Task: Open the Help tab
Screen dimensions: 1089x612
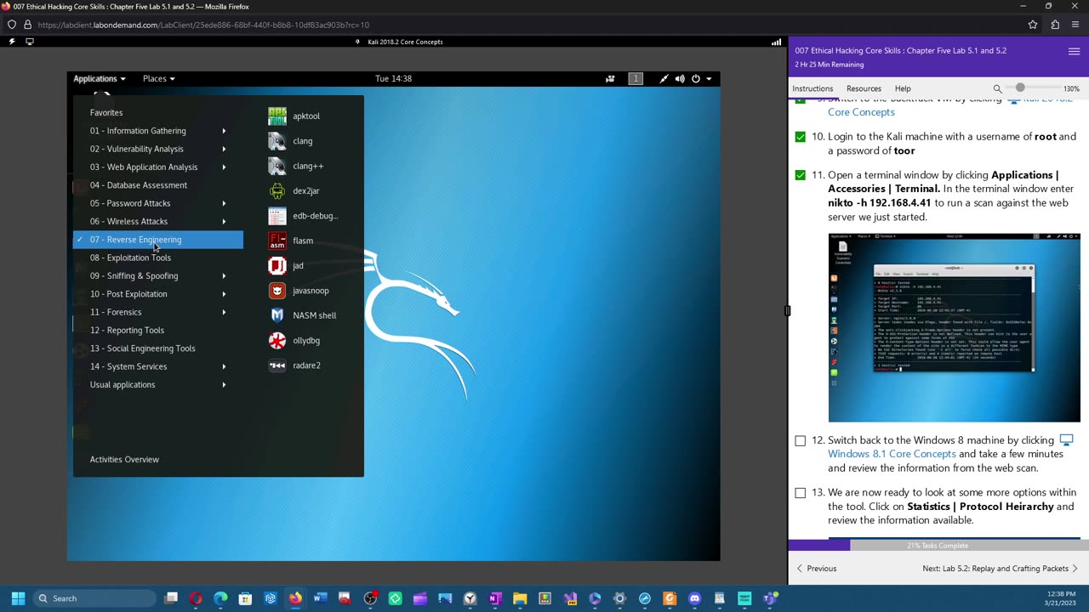Action: [x=903, y=88]
